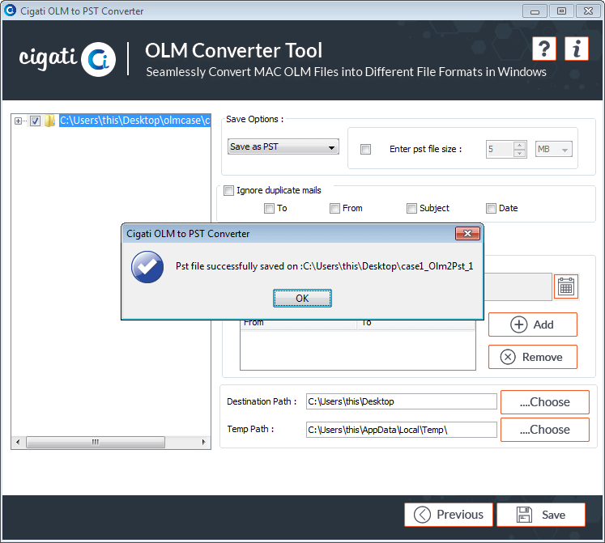Screen dimensions: 605x543
Task: Click Remove date range button
Action: click(533, 357)
